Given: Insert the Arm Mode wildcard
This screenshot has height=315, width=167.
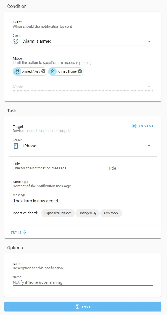Looking at the screenshot, I should pyautogui.click(x=111, y=213).
